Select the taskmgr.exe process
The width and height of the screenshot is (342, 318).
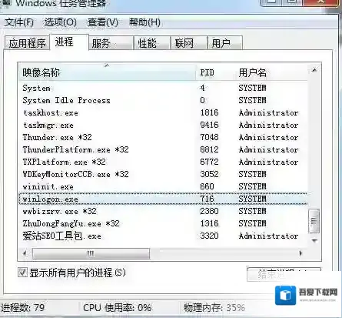coord(163,125)
